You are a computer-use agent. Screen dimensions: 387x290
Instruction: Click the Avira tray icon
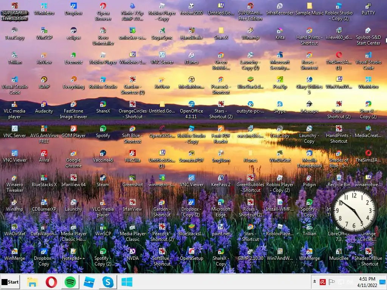pyautogui.click(x=323, y=282)
